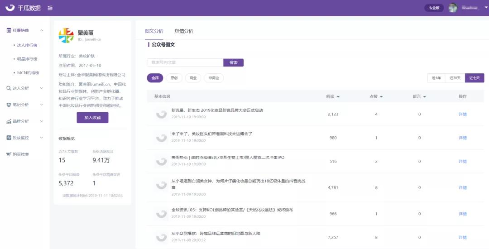Click the 笔记分析 cube icon
This screenshot has width=489, height=249.
(x=9, y=105)
